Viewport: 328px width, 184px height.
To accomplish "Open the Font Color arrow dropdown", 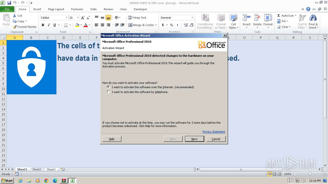I will coord(89,25).
